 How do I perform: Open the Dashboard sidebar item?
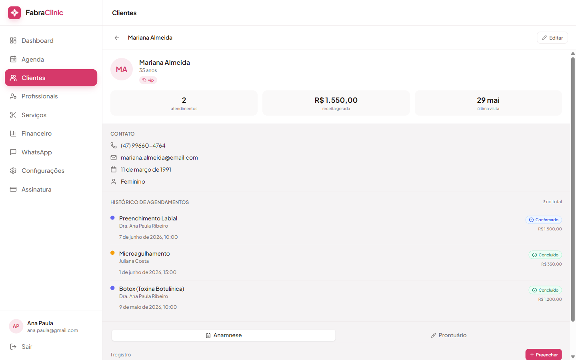51,41
